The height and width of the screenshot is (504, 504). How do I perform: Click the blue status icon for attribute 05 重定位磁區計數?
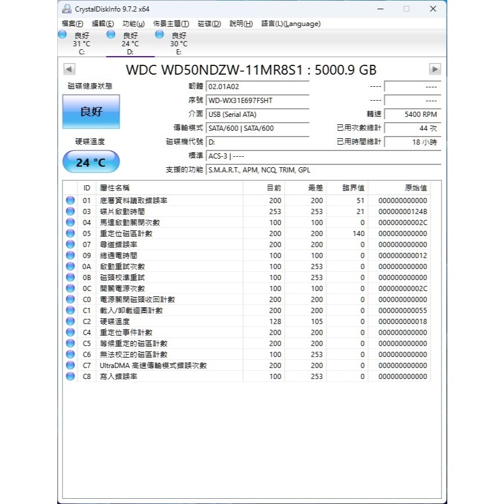(70, 233)
